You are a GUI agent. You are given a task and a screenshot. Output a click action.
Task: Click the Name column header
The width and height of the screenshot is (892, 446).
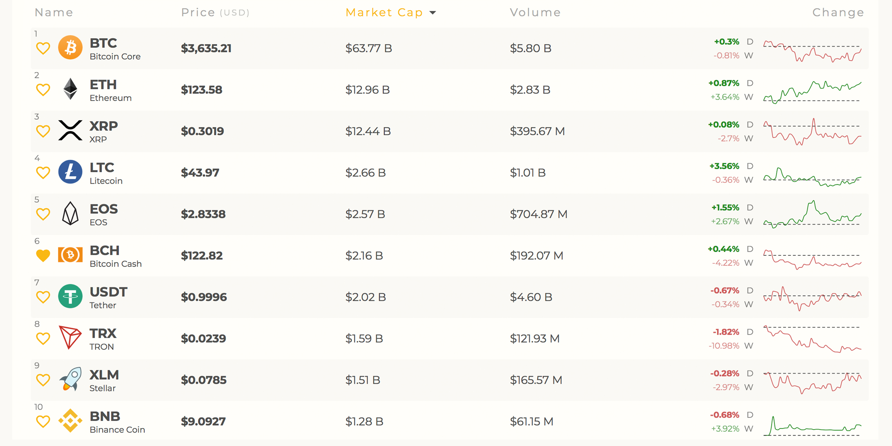(x=54, y=13)
